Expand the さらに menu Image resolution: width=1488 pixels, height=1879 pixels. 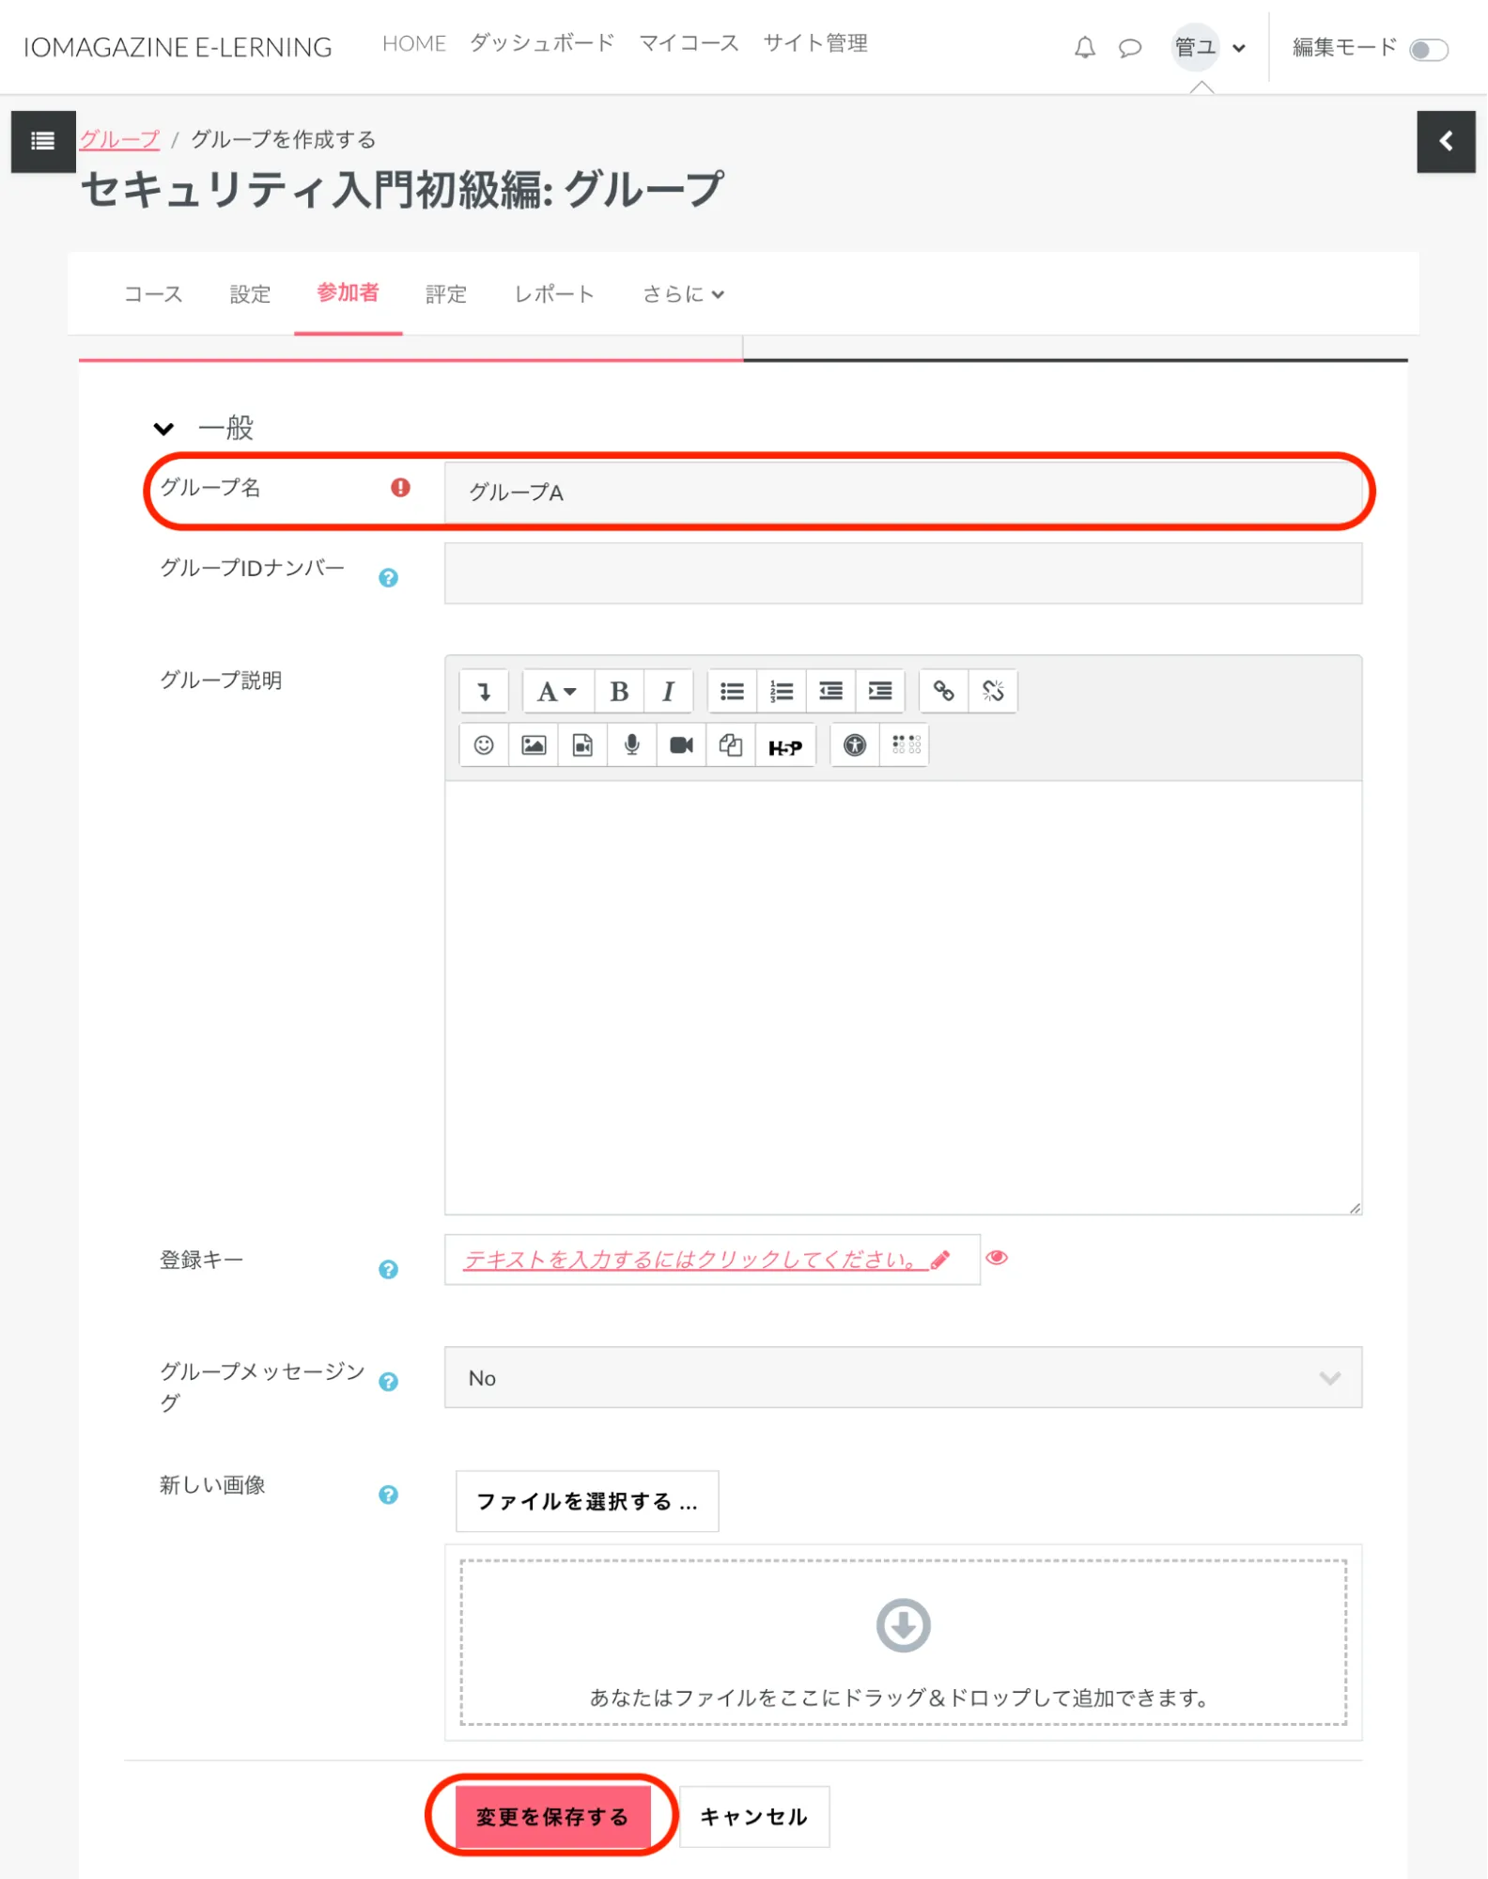pyautogui.click(x=683, y=294)
